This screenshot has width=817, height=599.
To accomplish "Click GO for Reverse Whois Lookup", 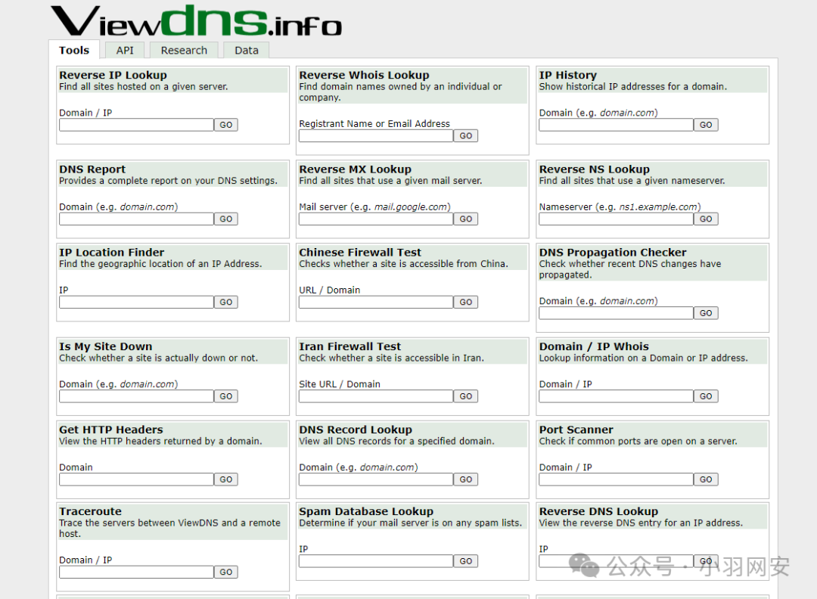I will tap(466, 136).
